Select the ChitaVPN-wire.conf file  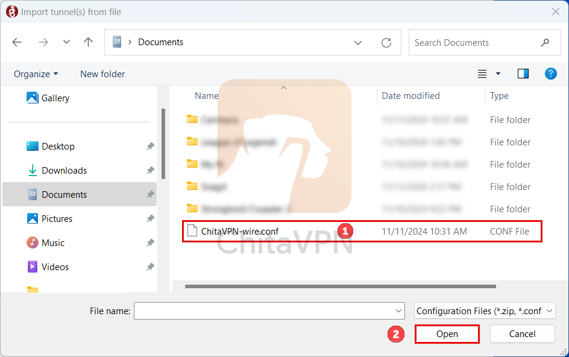coord(240,232)
